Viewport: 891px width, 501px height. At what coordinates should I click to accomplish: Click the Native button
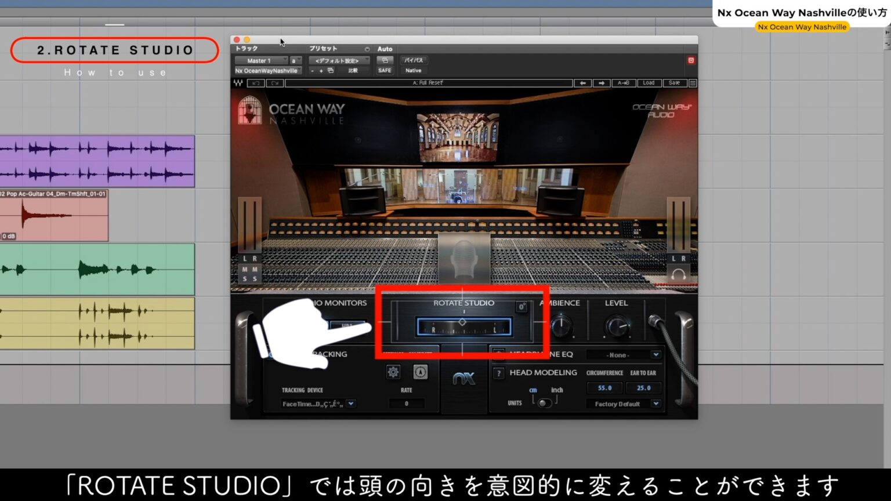(x=414, y=70)
